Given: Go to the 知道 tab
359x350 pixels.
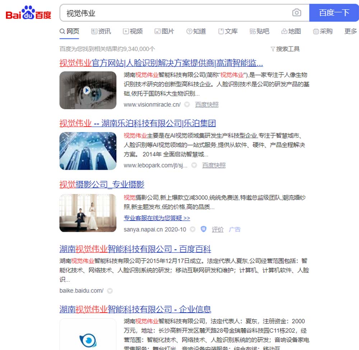Looking at the screenshot, I should click(x=196, y=32).
